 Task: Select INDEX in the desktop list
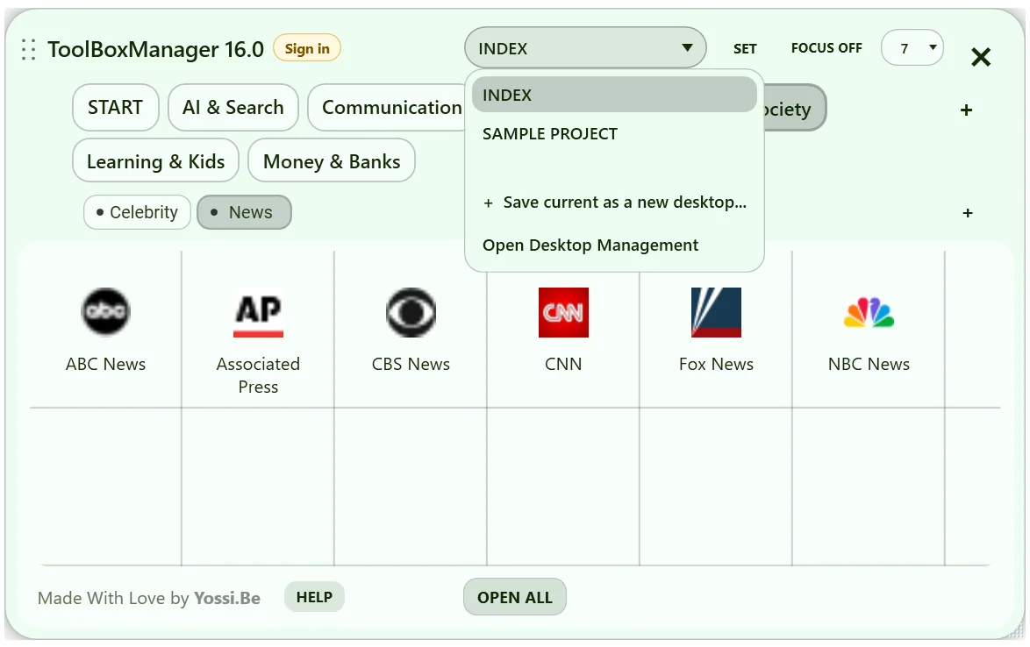click(x=614, y=95)
